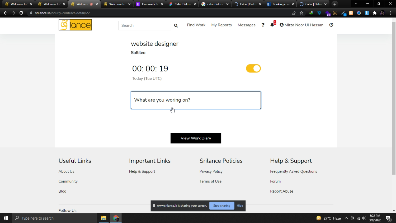Image resolution: width=396 pixels, height=223 pixels.
Task: Open the browser extensions puzzle icon
Action: (x=375, y=13)
